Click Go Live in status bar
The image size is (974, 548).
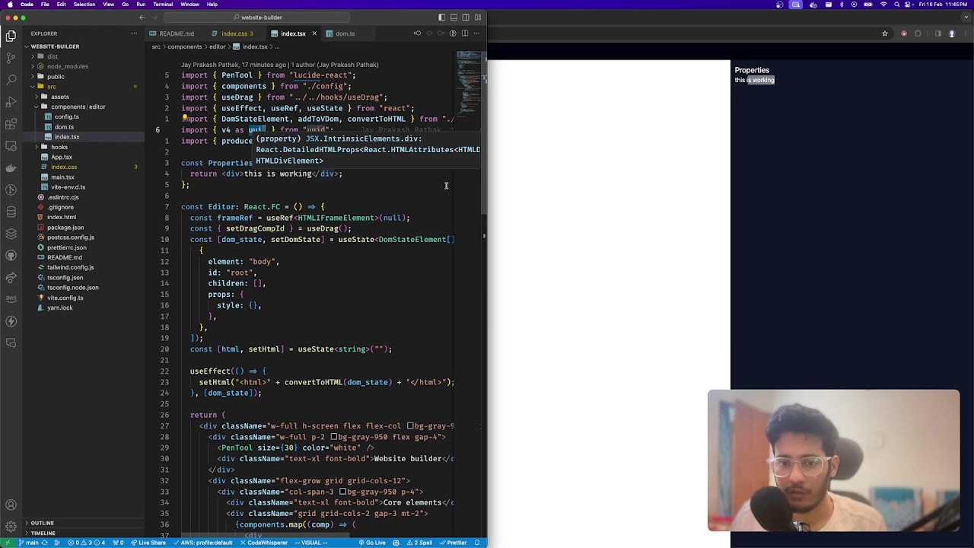[x=372, y=543]
